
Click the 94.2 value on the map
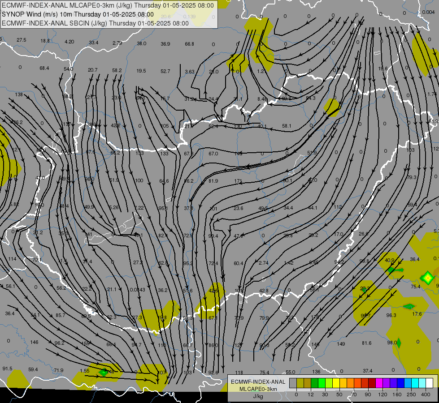(x=339, y=262)
